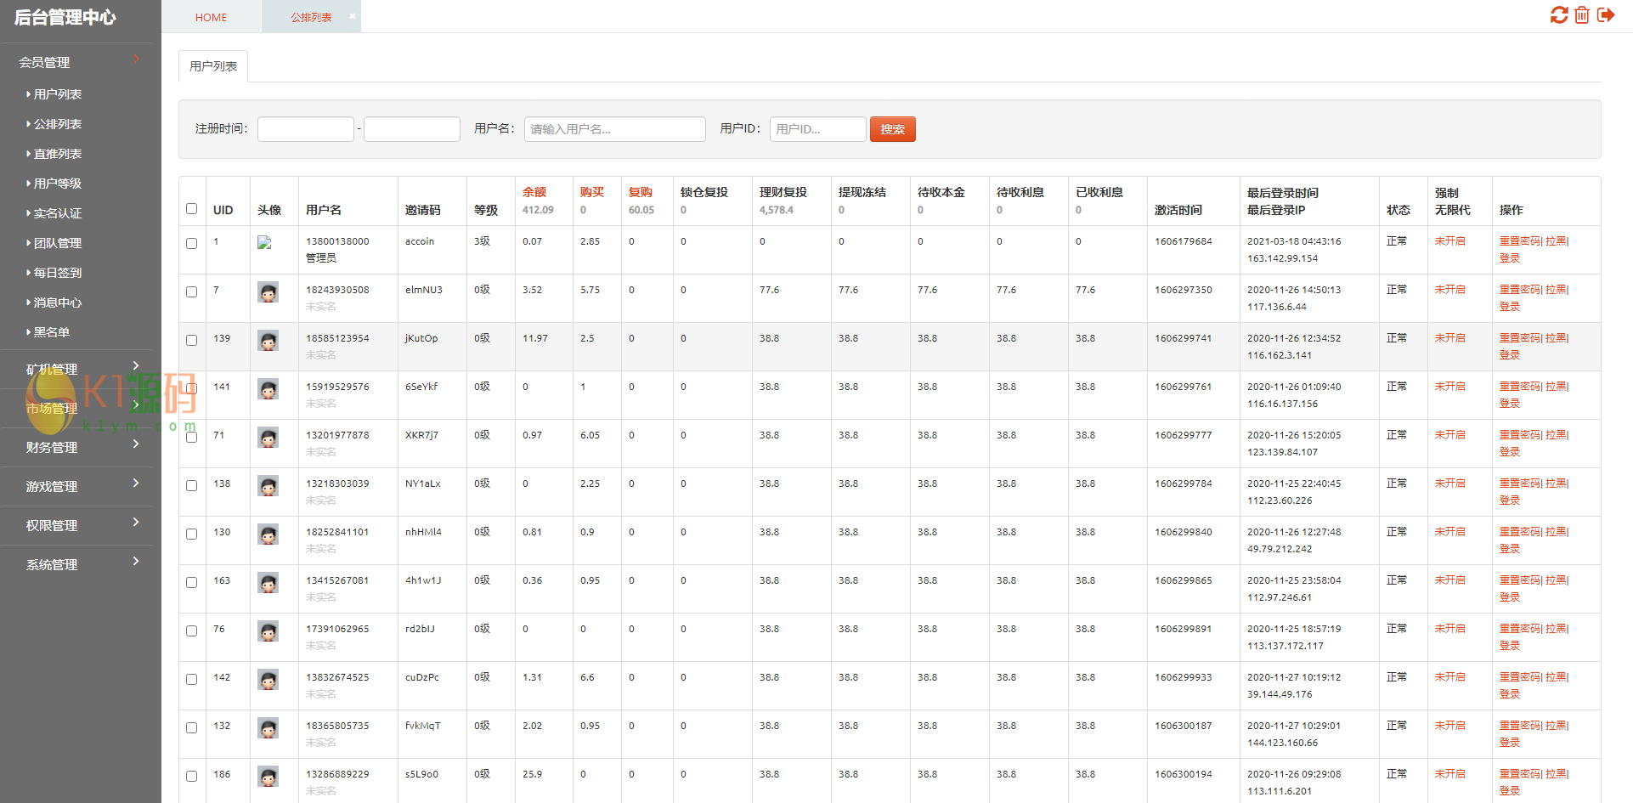The image size is (1633, 803).
Task: Click 未开启 in UID 132 row
Action: click(1450, 726)
